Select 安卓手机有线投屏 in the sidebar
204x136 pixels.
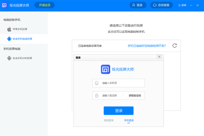click(x=24, y=39)
